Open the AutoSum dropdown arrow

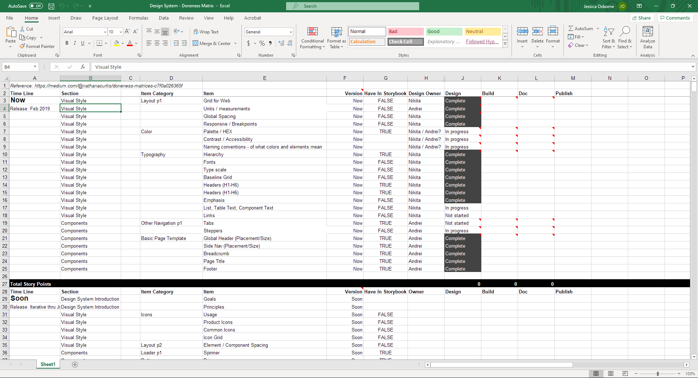click(x=598, y=28)
